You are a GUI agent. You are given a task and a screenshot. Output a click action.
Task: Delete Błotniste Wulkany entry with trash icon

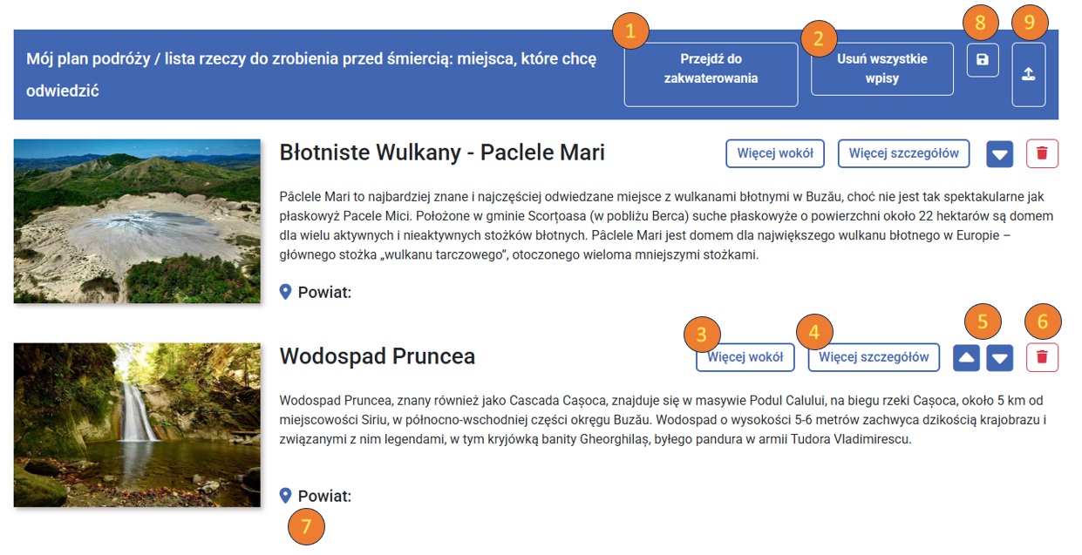coord(1042,154)
